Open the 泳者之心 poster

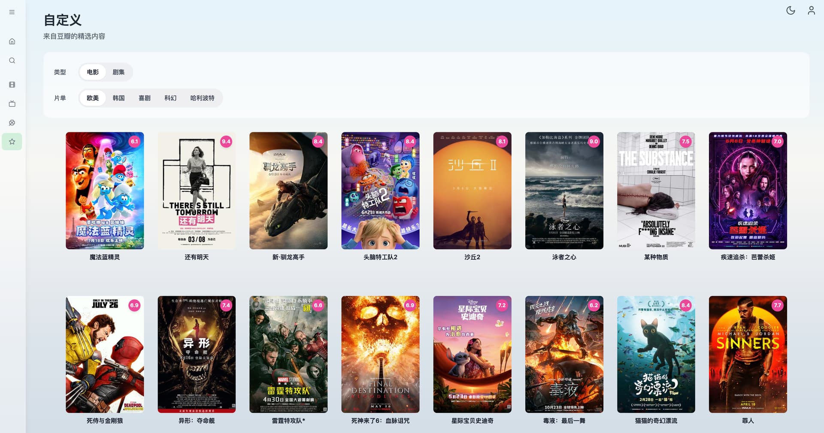point(564,191)
